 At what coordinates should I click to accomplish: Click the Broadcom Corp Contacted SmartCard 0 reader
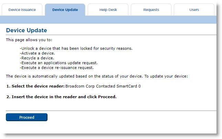click(103, 86)
